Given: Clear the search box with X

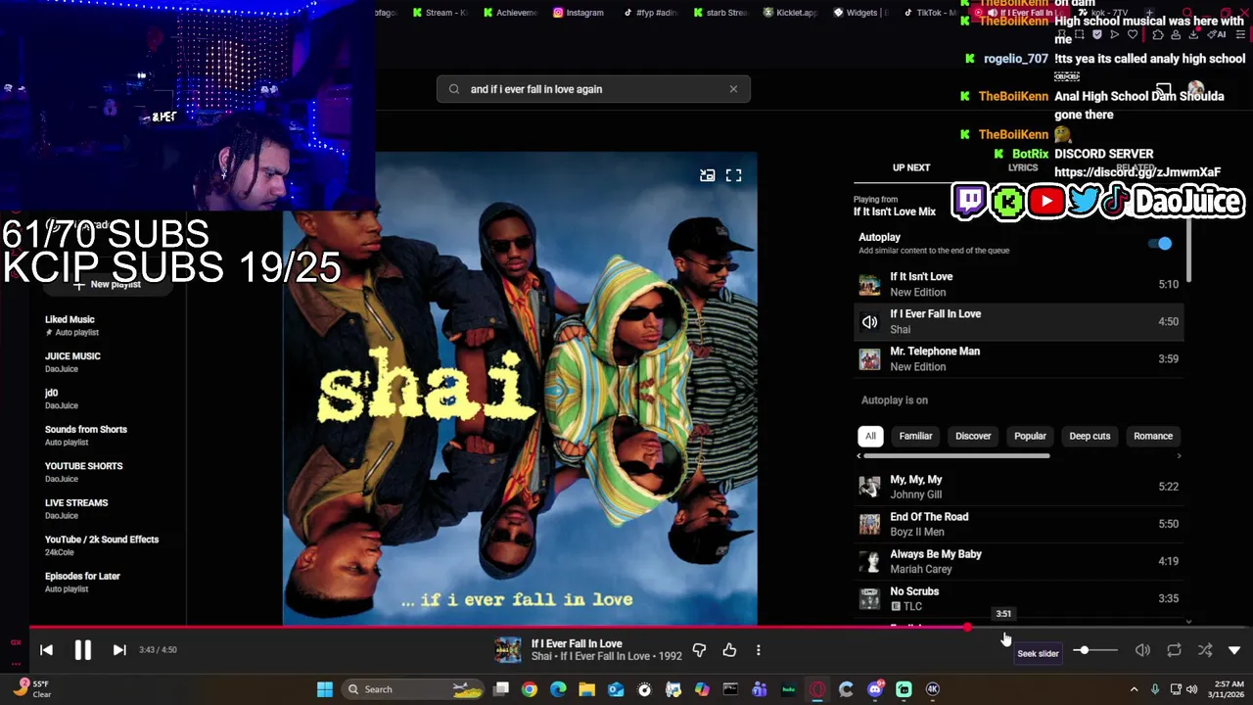Looking at the screenshot, I should point(733,89).
